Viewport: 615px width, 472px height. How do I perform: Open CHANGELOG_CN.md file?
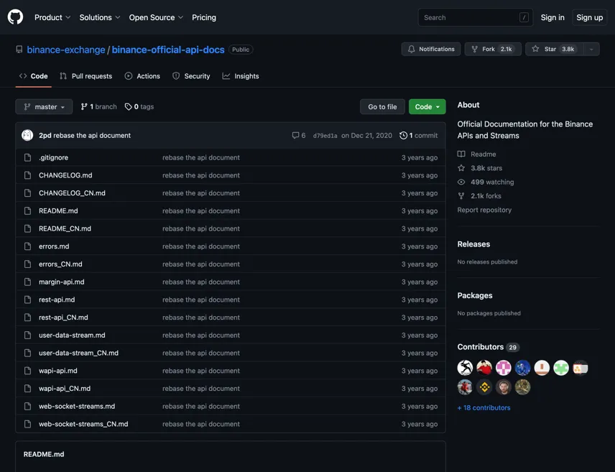(72, 193)
